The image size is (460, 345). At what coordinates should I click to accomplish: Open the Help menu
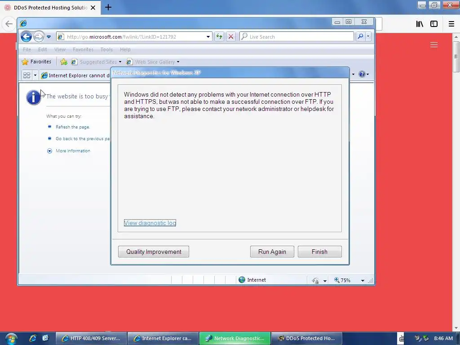click(x=125, y=49)
